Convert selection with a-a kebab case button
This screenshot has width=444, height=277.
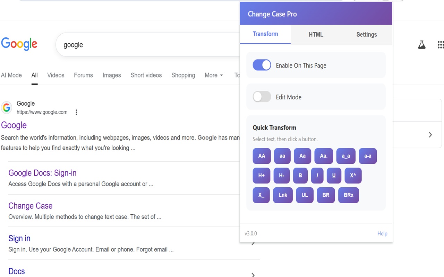[x=368, y=156]
